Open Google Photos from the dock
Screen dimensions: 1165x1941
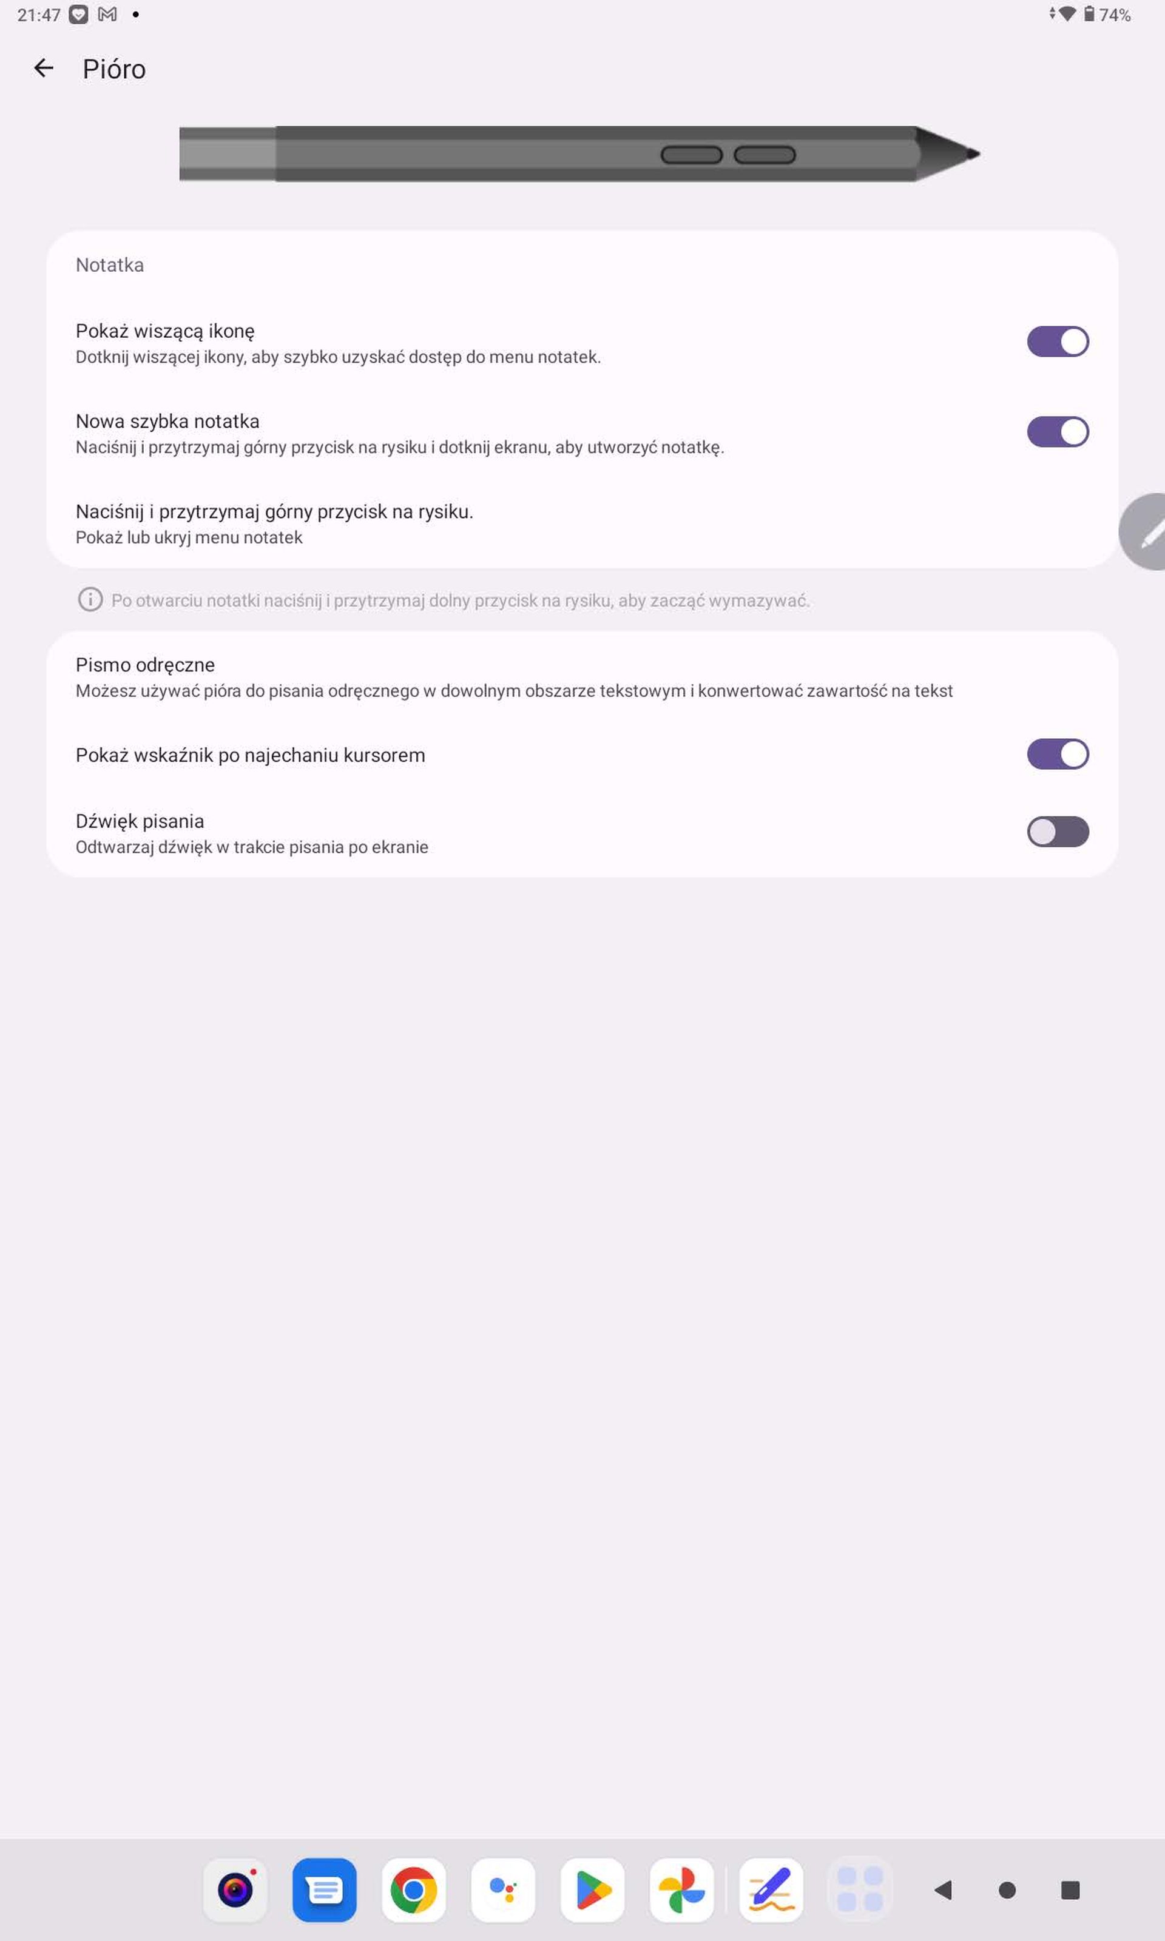pyautogui.click(x=682, y=1889)
